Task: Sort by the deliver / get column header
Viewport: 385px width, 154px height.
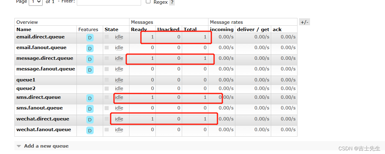Action: pos(253,30)
